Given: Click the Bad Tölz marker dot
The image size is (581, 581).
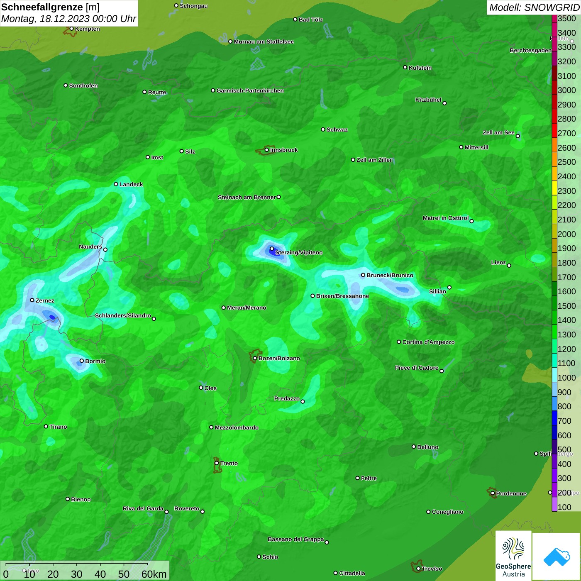Looking at the screenshot, I should pyautogui.click(x=295, y=20).
